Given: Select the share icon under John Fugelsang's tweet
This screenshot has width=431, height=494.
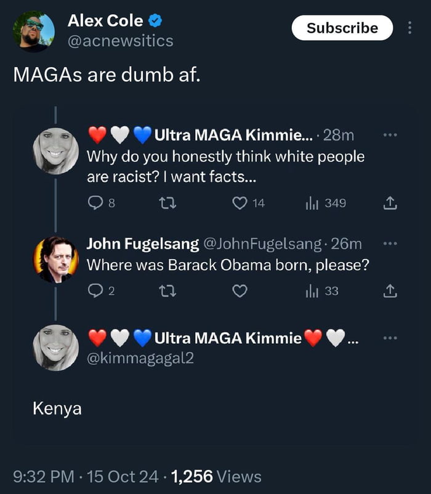Looking at the screenshot, I should pyautogui.click(x=389, y=290).
